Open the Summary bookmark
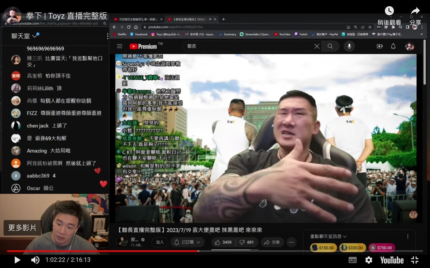This screenshot has width=430, height=268. pyautogui.click(x=227, y=34)
